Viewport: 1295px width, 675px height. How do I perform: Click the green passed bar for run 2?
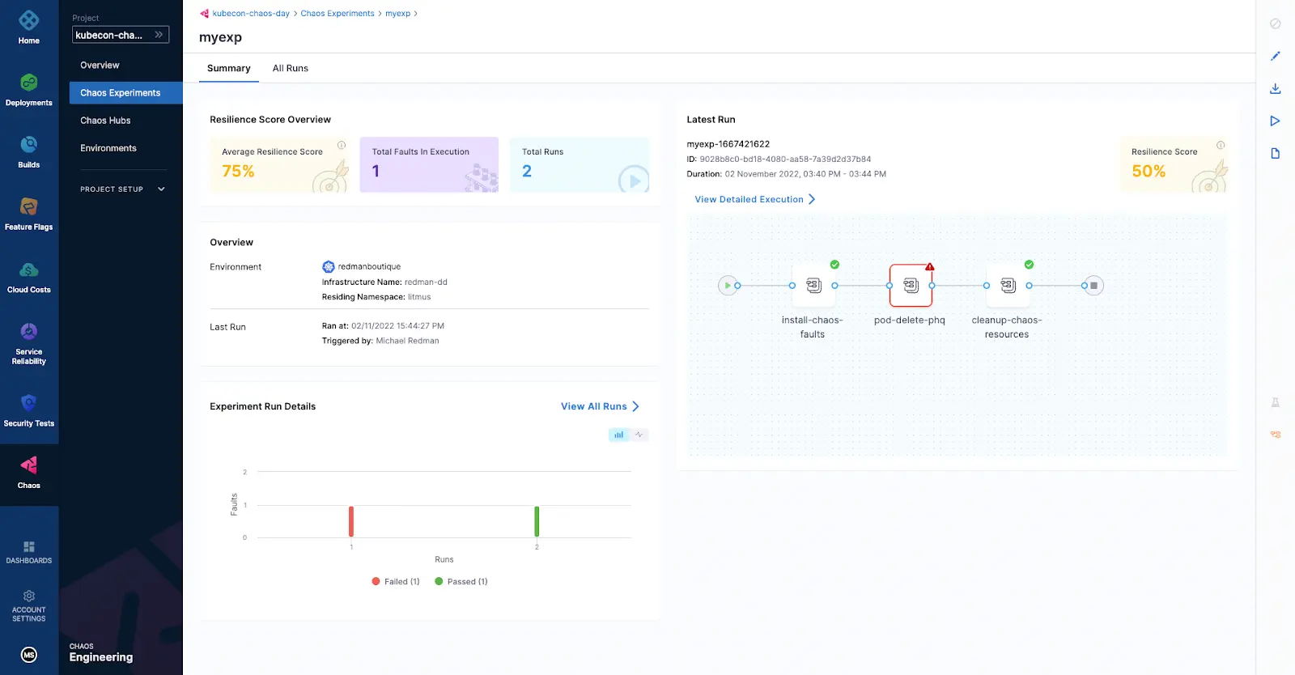click(537, 521)
